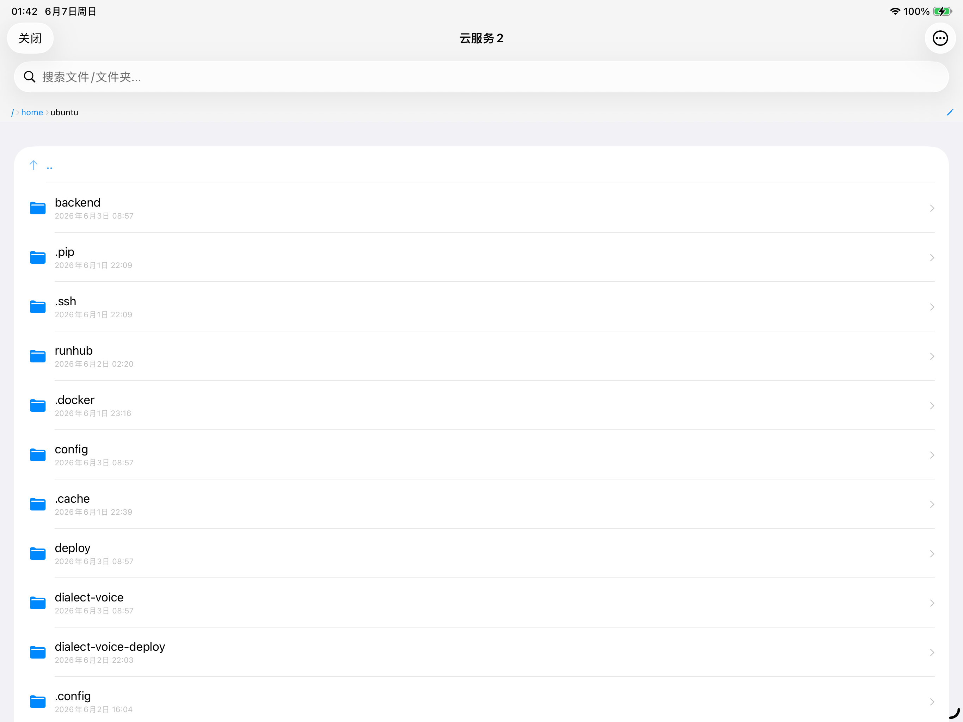The width and height of the screenshot is (963, 722).
Task: Expand .pip row chevron
Action: [932, 257]
